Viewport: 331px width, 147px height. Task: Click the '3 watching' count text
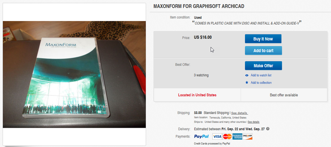click(201, 75)
